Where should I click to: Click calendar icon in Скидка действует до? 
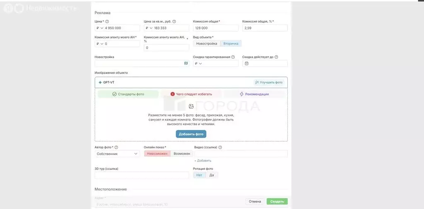coord(247,64)
